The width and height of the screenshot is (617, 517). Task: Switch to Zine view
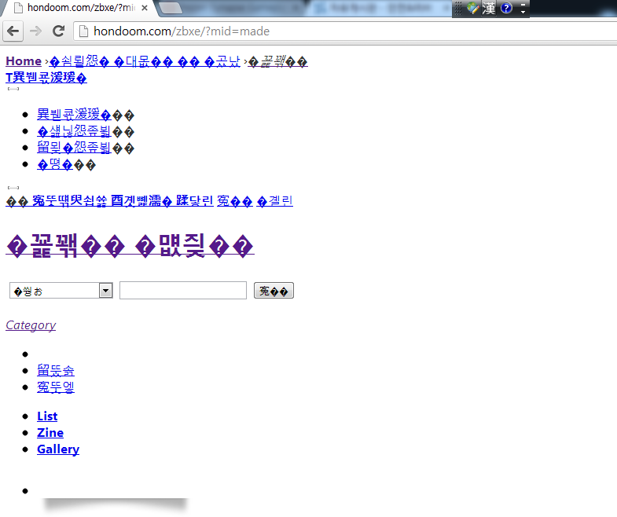50,432
